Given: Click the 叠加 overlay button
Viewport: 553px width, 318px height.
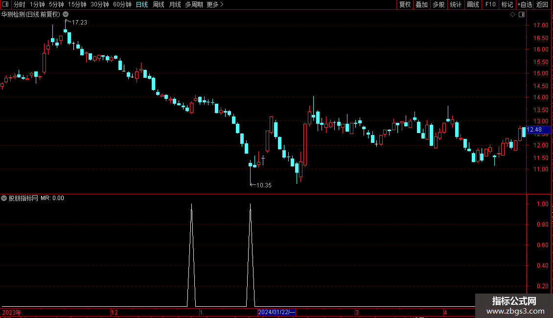Looking at the screenshot, I should click(x=421, y=4).
